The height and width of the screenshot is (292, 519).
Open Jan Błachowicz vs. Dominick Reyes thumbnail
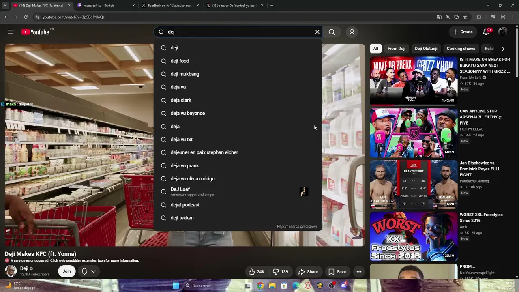click(414, 185)
